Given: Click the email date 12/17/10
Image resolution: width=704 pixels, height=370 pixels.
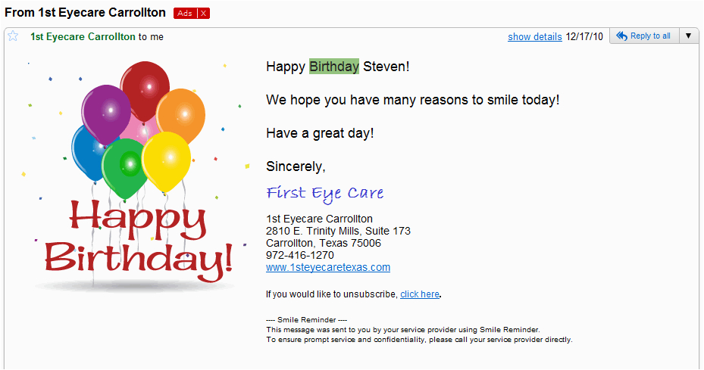Looking at the screenshot, I should tap(584, 37).
